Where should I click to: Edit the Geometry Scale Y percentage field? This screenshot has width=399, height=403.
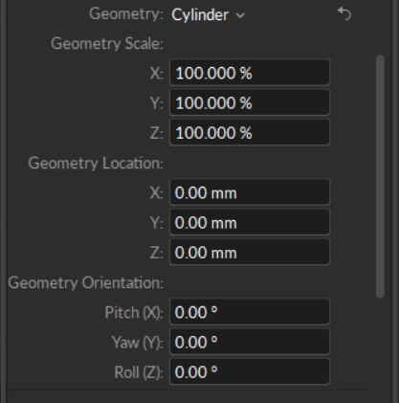point(250,102)
